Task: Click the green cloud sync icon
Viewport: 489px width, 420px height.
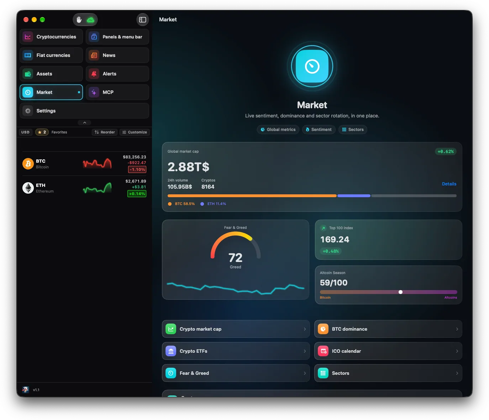Action: (x=90, y=20)
